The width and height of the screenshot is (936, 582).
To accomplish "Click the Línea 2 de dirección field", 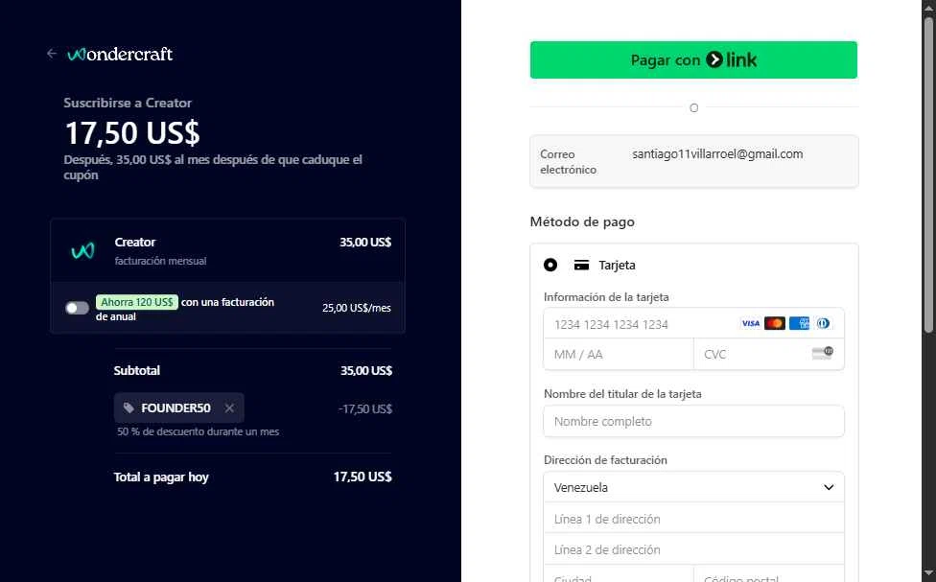I will [693, 549].
